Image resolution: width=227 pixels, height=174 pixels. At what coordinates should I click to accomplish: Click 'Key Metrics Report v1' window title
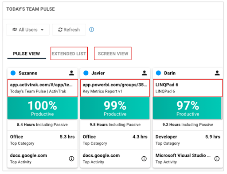coord(102,91)
